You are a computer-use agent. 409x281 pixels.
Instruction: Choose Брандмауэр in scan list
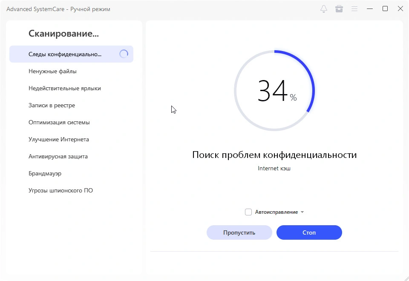pos(45,173)
